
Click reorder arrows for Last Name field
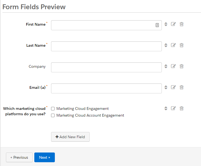(166, 45)
